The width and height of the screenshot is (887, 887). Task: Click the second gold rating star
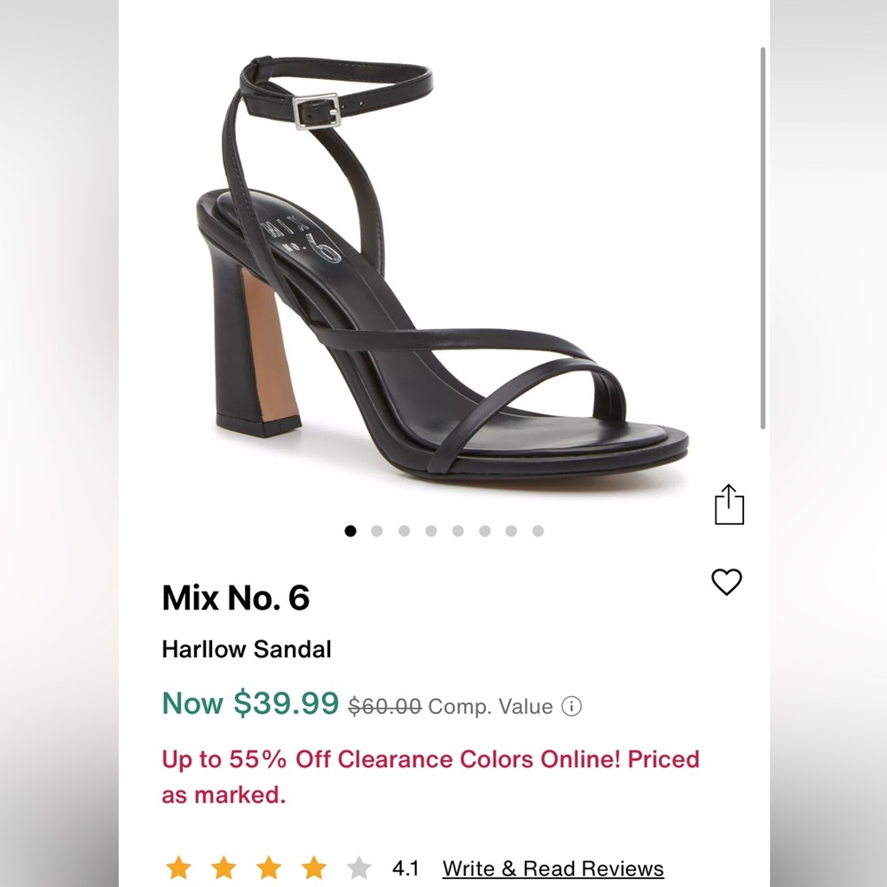coord(224,868)
